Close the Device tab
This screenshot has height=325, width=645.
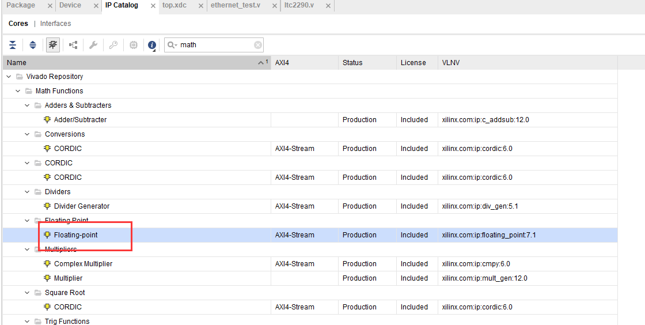[x=96, y=6]
